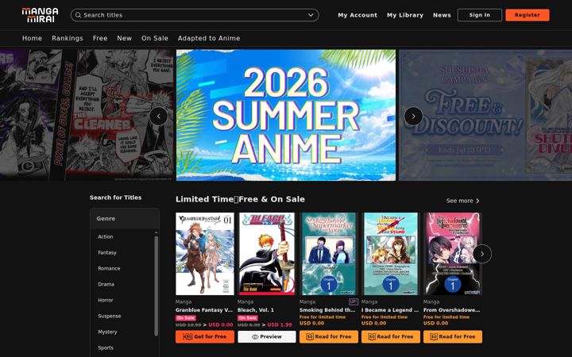
Task: Expand the Genre filter header
Action: [x=125, y=219]
